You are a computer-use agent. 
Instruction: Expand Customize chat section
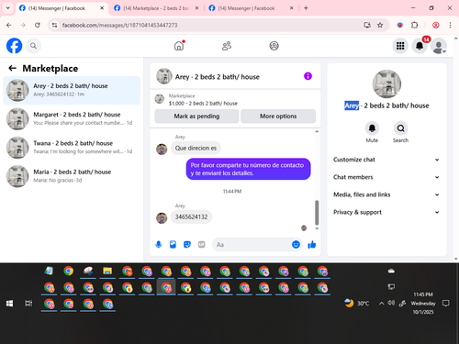click(386, 160)
